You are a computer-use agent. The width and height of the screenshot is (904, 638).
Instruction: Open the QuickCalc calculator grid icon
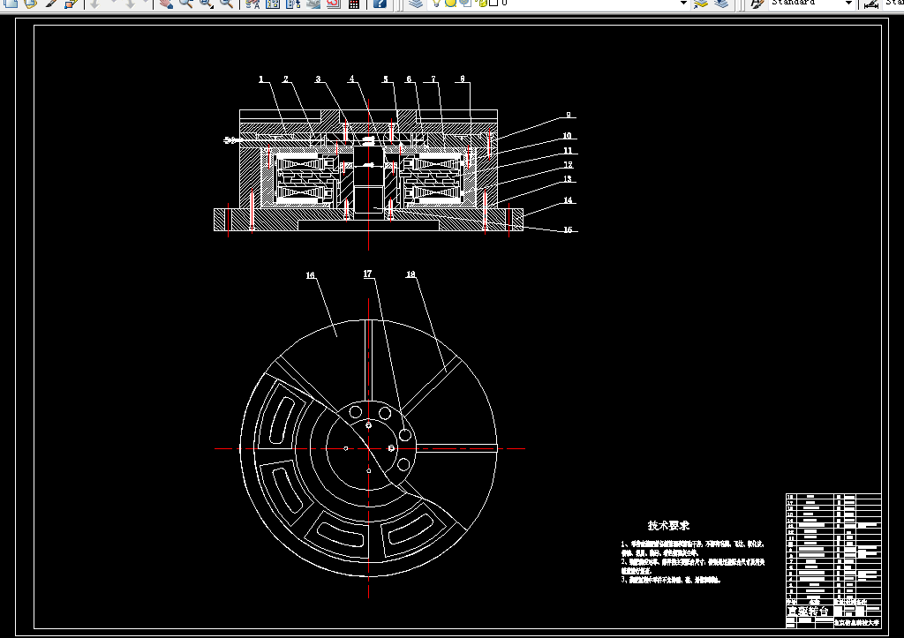[x=354, y=4]
